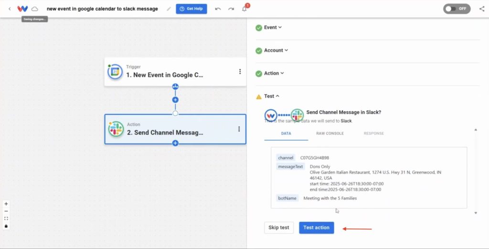489x249 pixels.
Task: Open trigger step three-dot menu
Action: [x=240, y=71]
